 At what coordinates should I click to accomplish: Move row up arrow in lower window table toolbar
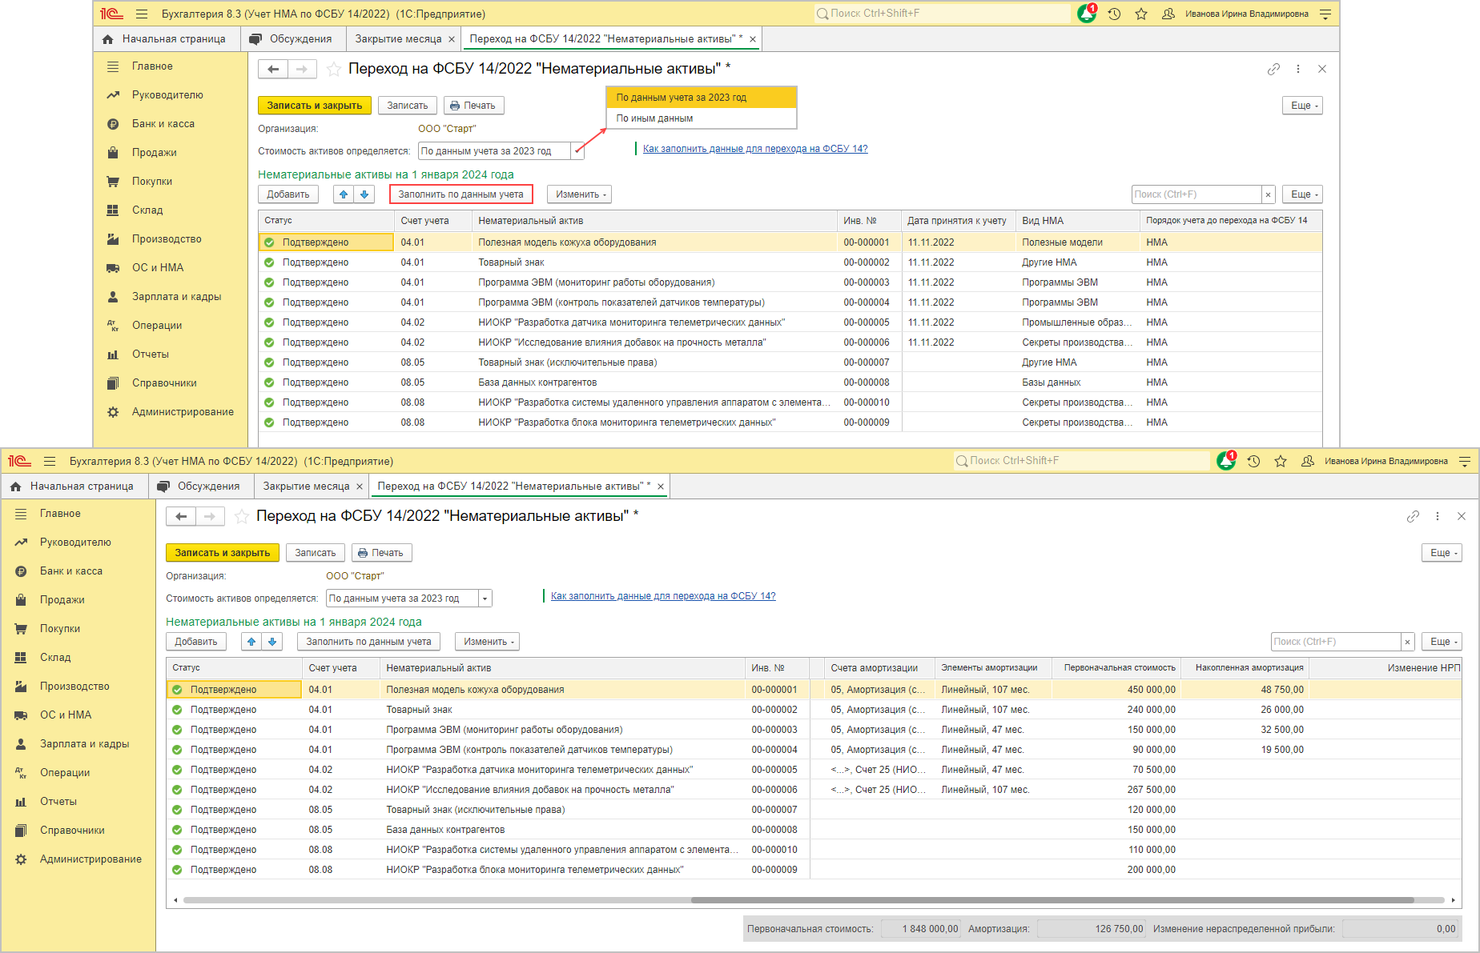(x=251, y=642)
